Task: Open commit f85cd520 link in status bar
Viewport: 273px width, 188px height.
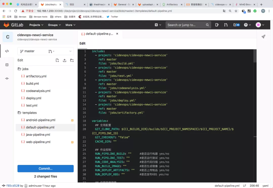Action: 13,186
